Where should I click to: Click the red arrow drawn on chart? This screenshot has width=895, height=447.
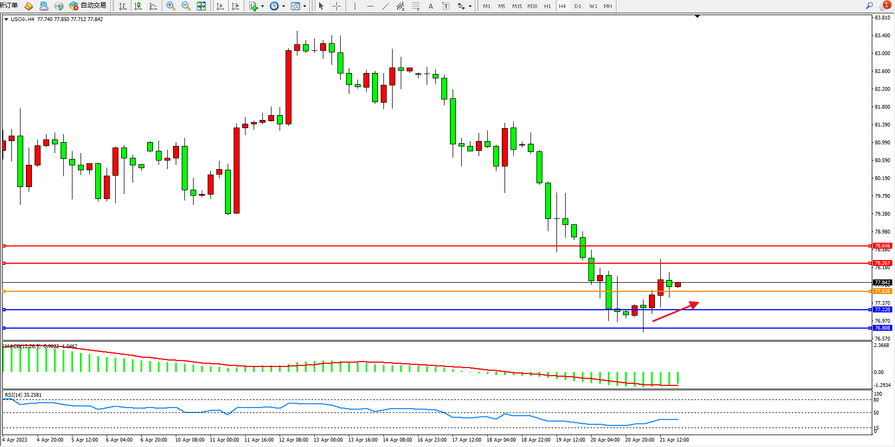coord(675,312)
